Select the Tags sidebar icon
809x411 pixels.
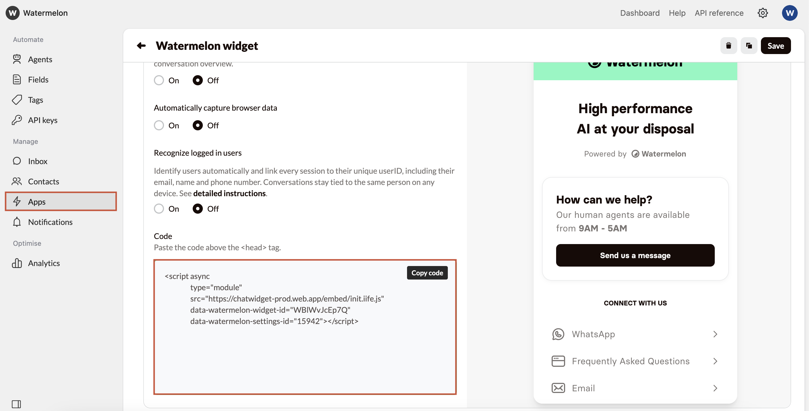(x=17, y=100)
